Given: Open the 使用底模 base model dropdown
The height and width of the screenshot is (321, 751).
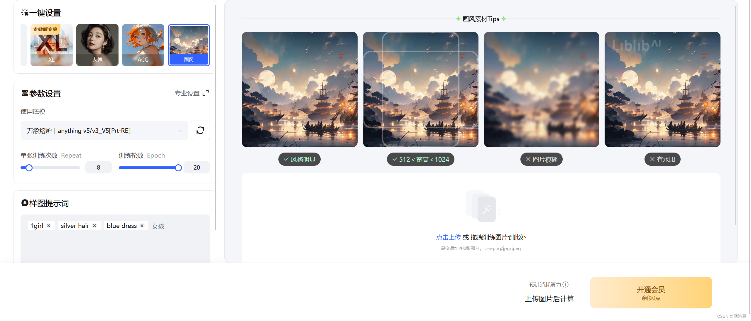Looking at the screenshot, I should tap(104, 130).
